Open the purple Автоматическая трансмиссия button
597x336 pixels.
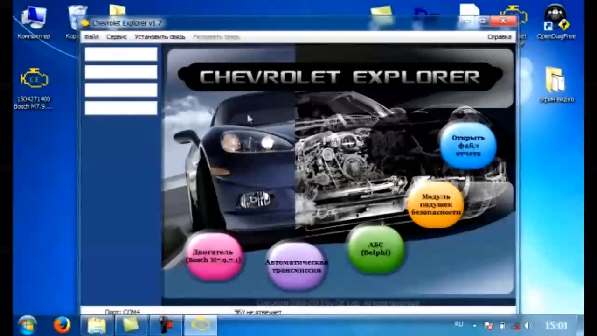(x=296, y=266)
